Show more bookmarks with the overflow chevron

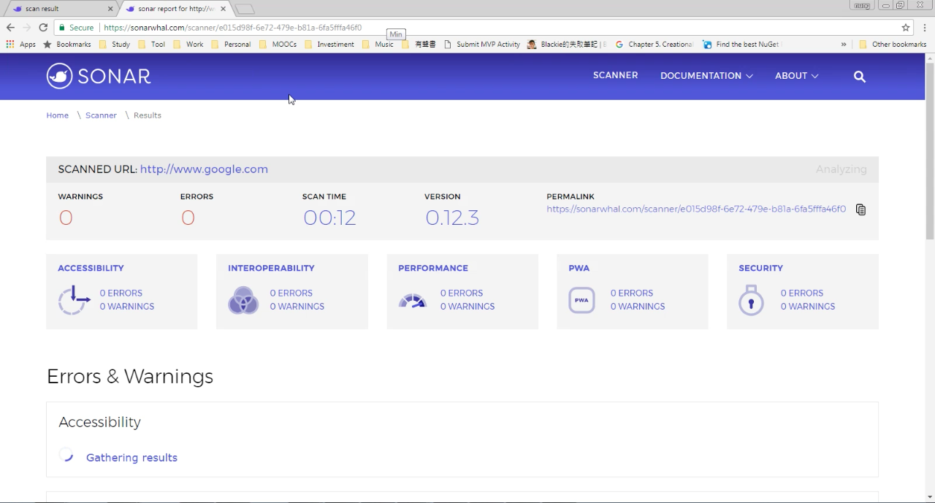844,45
